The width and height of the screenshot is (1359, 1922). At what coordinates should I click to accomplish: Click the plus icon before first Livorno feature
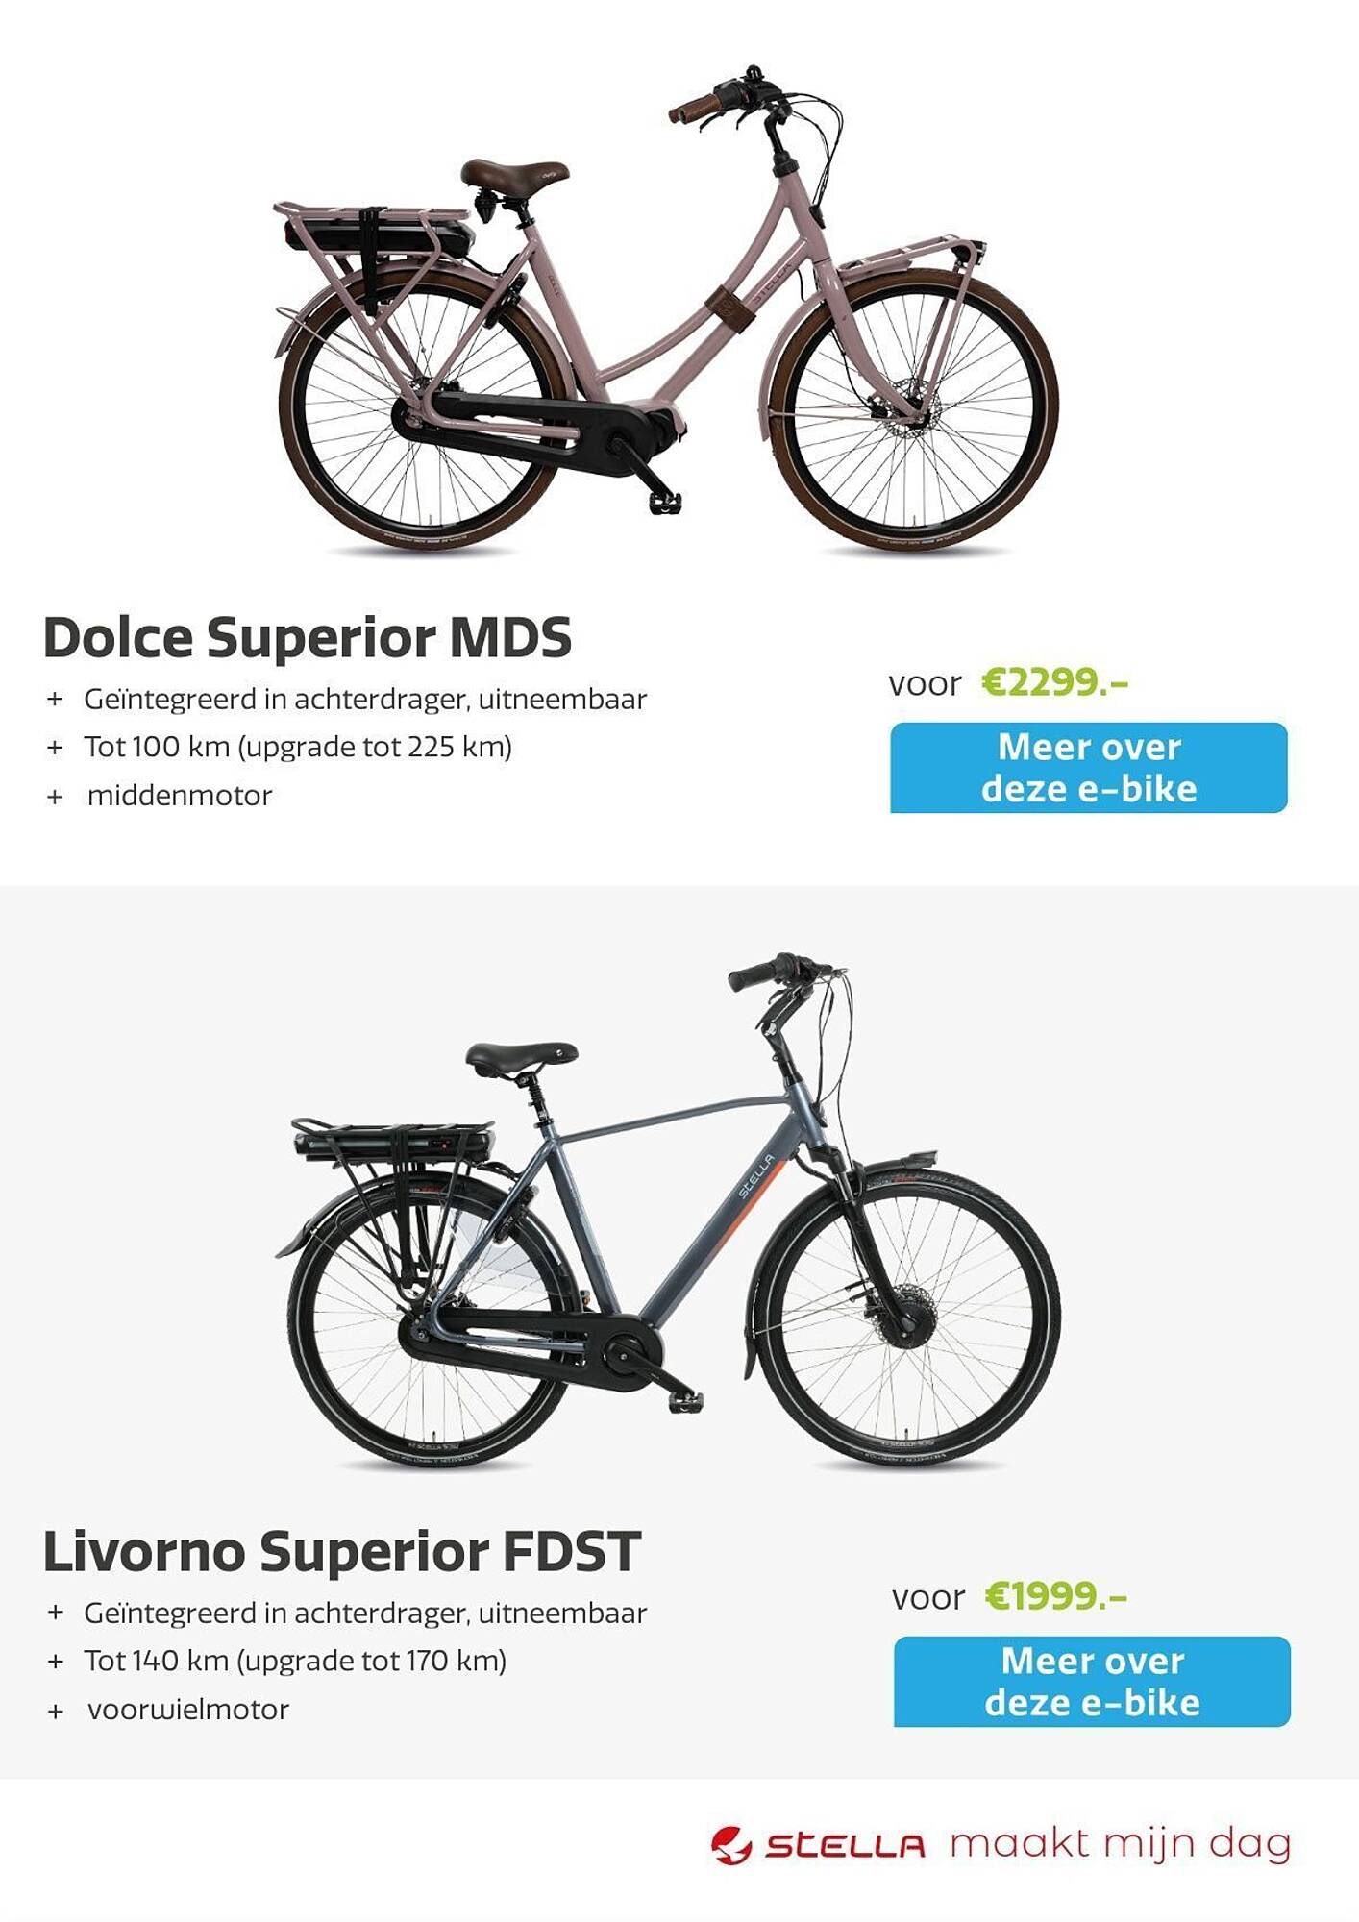55,1614
